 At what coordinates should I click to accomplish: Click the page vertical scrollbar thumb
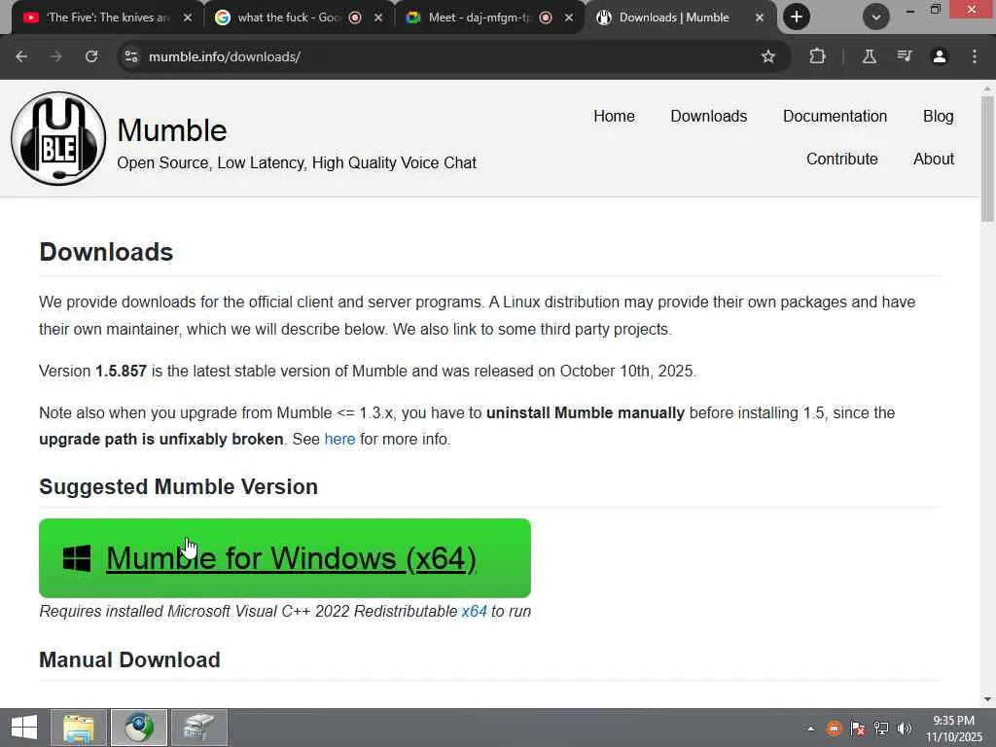coord(987,158)
